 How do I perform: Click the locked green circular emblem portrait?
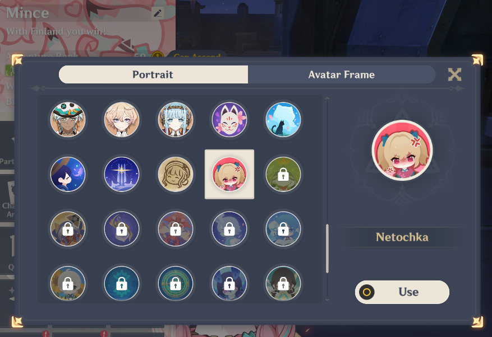(x=176, y=283)
